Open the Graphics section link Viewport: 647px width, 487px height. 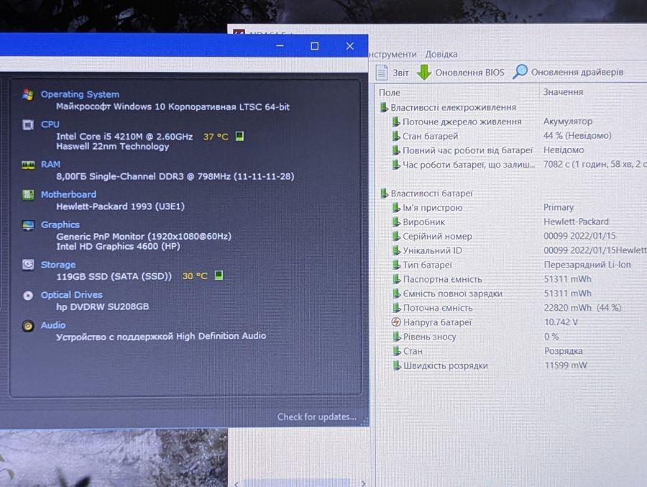[60, 224]
